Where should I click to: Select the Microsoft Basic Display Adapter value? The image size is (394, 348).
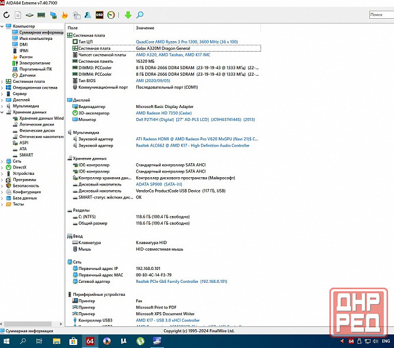coord(165,107)
